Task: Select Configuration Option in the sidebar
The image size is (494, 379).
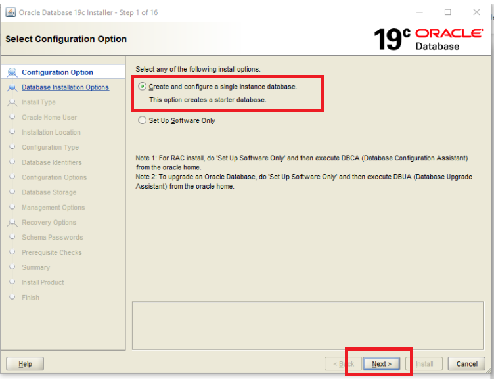Action: tap(57, 72)
